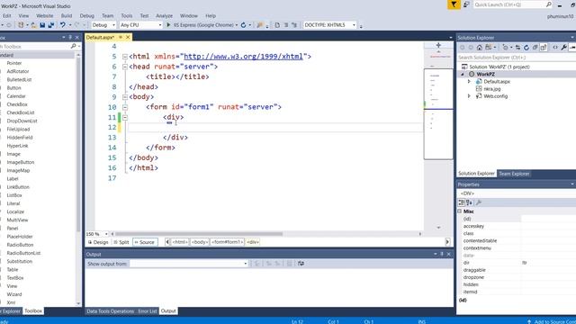Undo the last edit via toolbar
Viewport: 576px width, 324px height.
(x=63, y=25)
